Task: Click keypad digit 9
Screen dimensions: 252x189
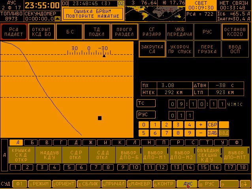Action: [x=190, y=133]
